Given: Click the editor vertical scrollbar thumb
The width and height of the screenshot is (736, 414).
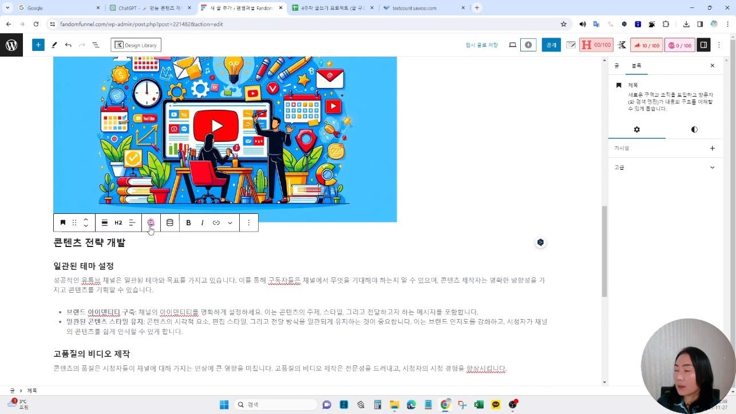Looking at the screenshot, I should 604,252.
